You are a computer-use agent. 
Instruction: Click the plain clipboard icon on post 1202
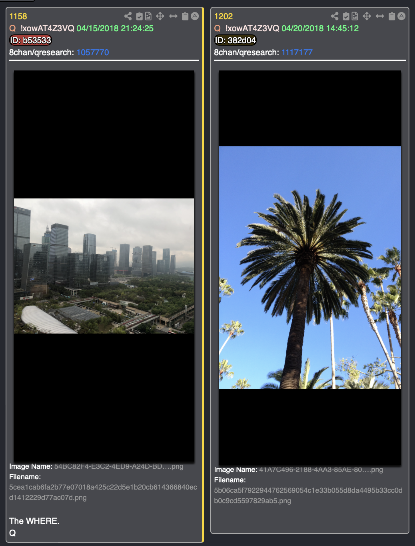392,16
